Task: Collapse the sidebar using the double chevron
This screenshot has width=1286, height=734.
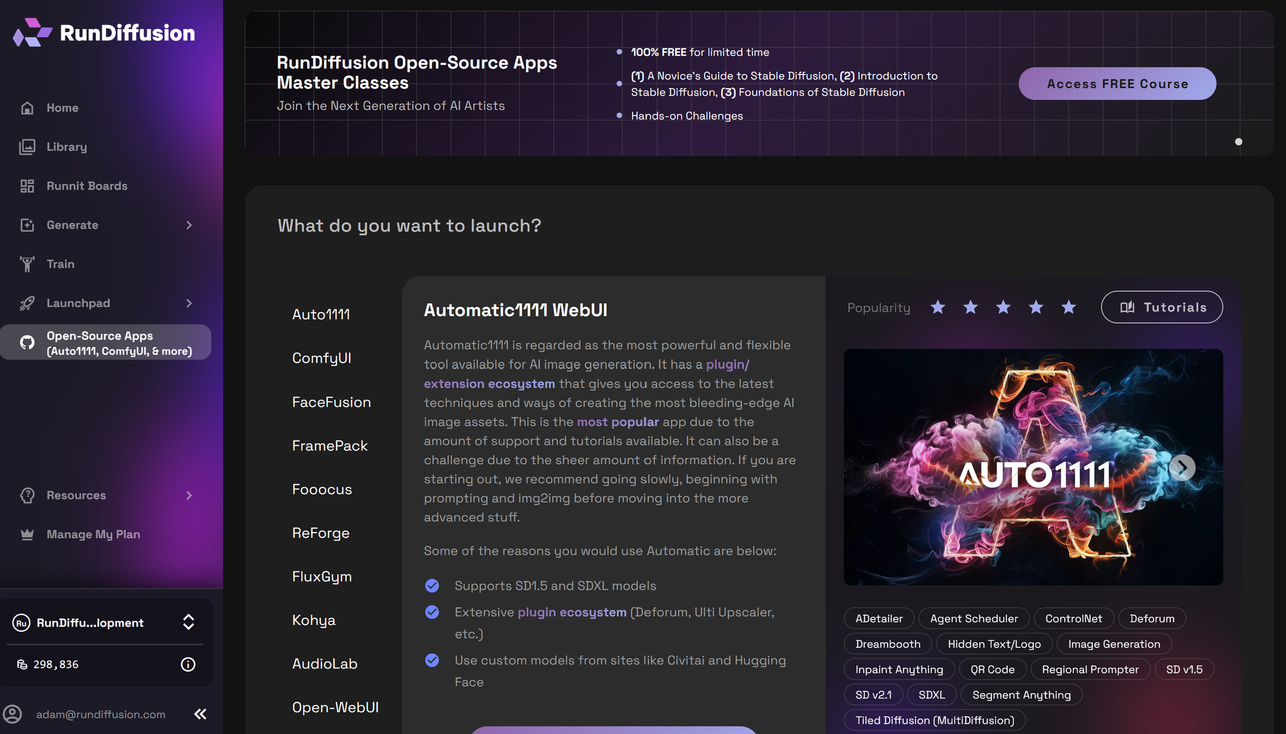Action: tap(199, 714)
